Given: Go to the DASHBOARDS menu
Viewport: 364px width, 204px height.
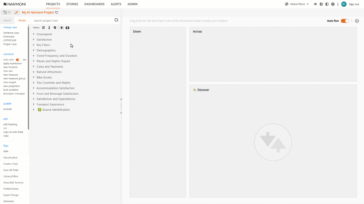Looking at the screenshot, I should coord(94,4).
